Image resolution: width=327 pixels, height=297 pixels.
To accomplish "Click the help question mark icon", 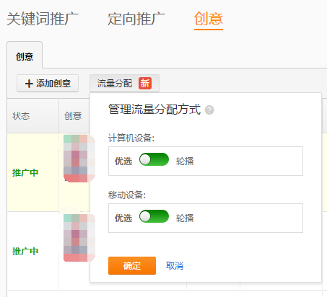I will [209, 110].
